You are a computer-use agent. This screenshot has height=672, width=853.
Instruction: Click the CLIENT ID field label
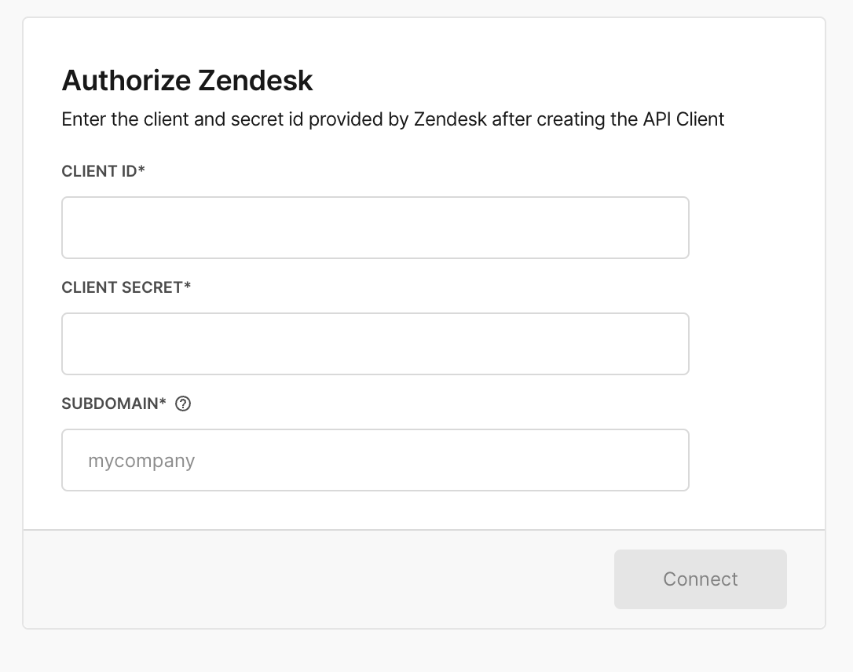tap(99, 171)
